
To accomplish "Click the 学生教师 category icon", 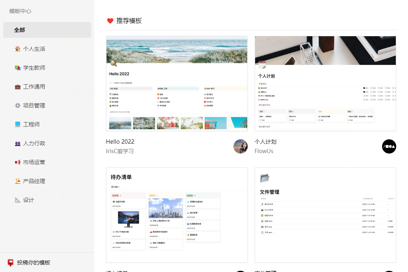I will 18,68.
